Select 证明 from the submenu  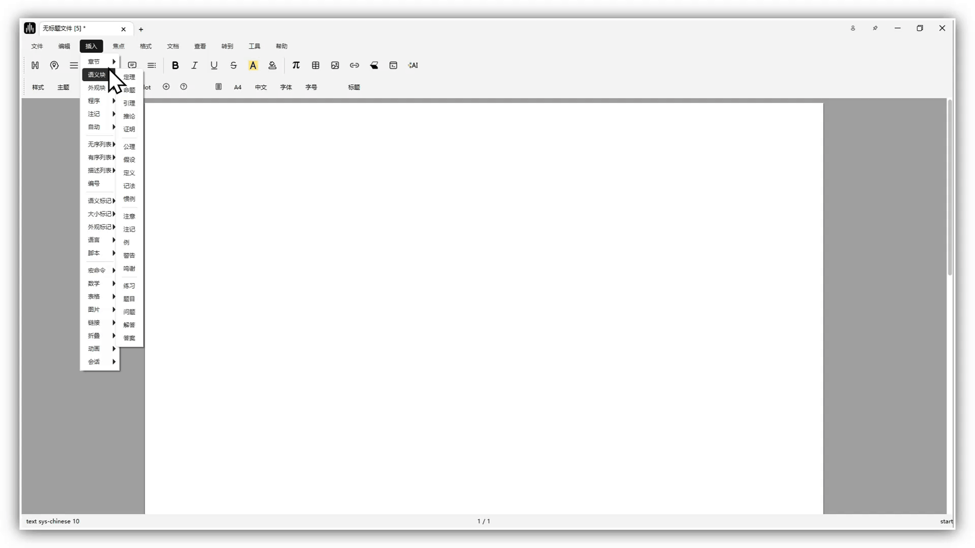pos(129,129)
